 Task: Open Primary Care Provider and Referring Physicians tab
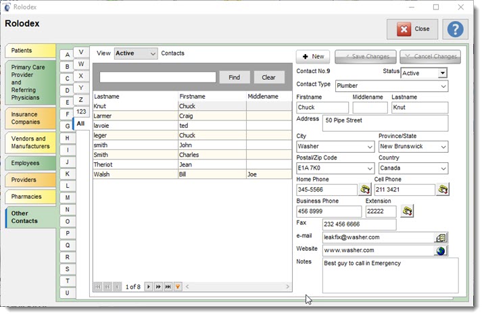click(x=30, y=82)
